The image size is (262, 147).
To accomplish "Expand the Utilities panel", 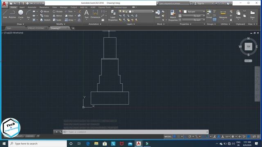I will 225,24.
